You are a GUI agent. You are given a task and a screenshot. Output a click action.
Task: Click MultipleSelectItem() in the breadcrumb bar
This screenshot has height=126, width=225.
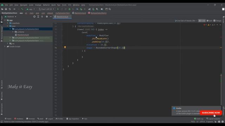coord(97,13)
